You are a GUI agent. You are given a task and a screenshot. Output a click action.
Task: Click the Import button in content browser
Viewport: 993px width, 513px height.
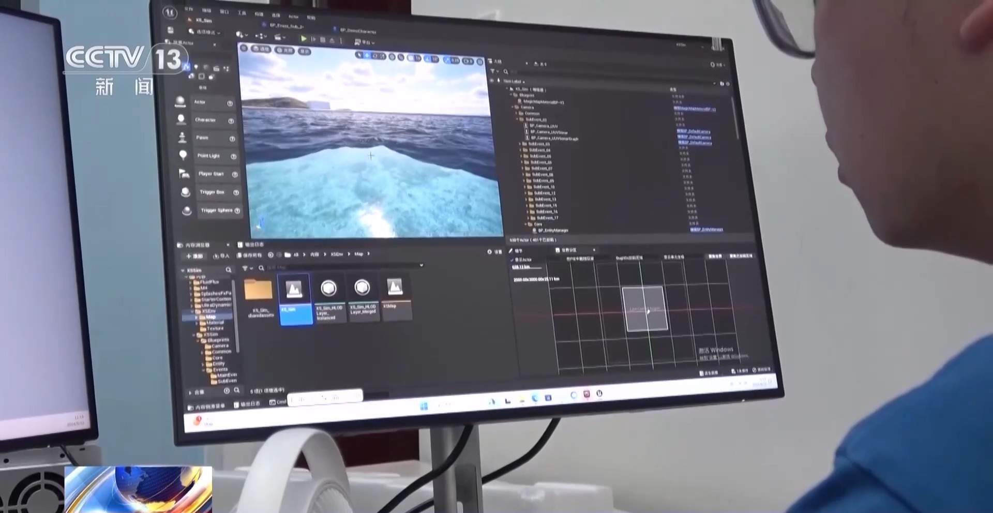pyautogui.click(x=221, y=255)
